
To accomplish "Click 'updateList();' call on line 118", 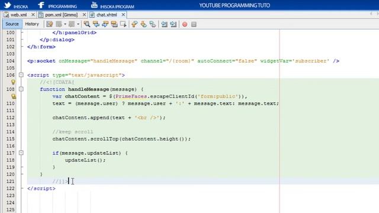I will [x=85, y=160].
